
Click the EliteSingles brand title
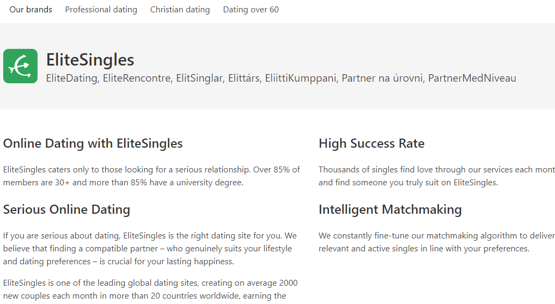pos(90,60)
